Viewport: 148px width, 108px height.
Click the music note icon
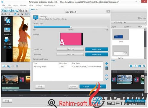tap(144, 66)
